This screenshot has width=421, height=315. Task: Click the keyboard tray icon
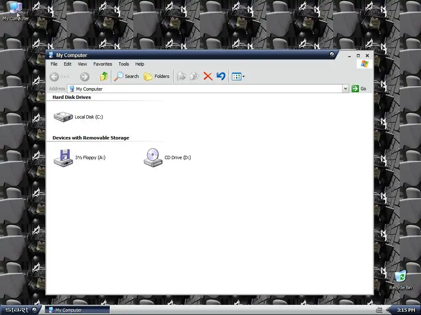click(x=379, y=310)
